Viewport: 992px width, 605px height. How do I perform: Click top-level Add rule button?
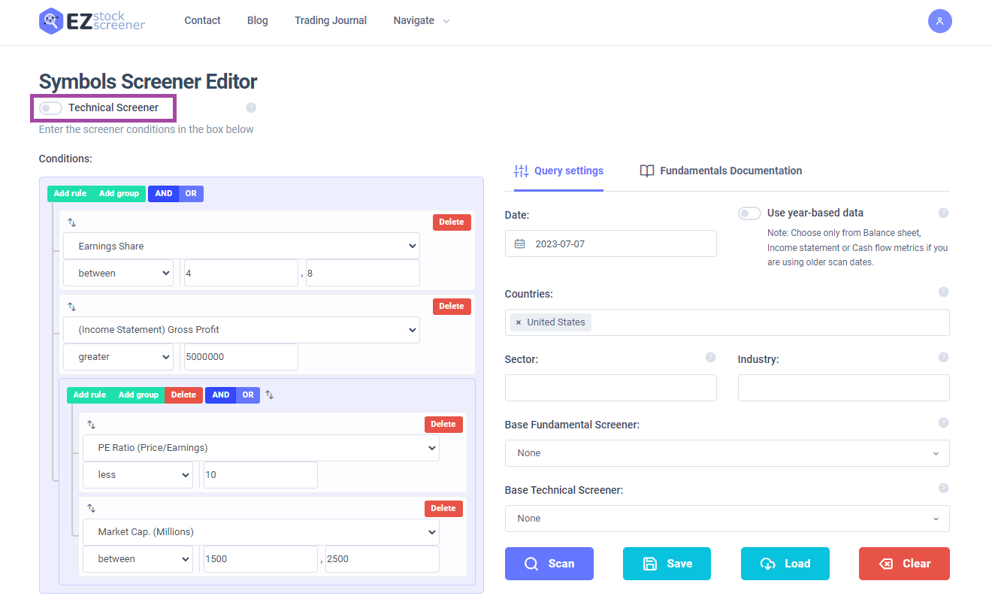(x=70, y=194)
